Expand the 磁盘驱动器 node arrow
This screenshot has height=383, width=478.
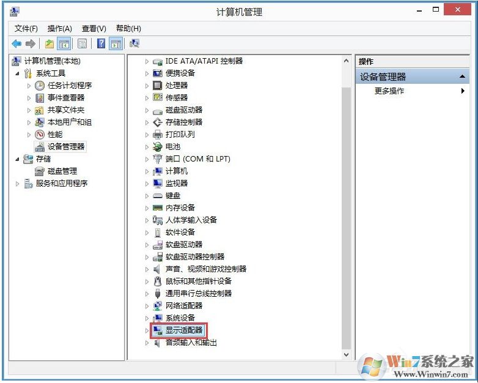147,110
